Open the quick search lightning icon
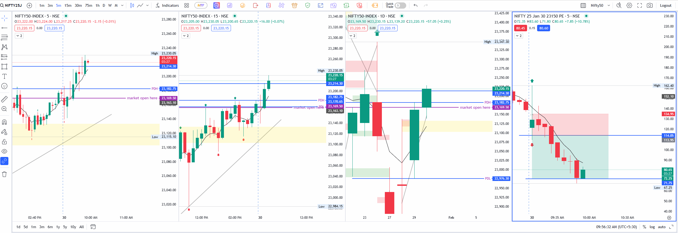This screenshot has height=233, width=678. click(619, 5)
